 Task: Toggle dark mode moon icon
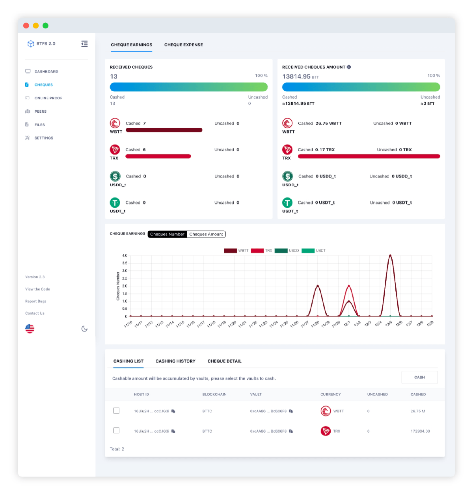84,329
